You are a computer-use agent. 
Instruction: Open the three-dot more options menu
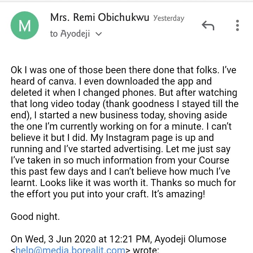tap(237, 25)
